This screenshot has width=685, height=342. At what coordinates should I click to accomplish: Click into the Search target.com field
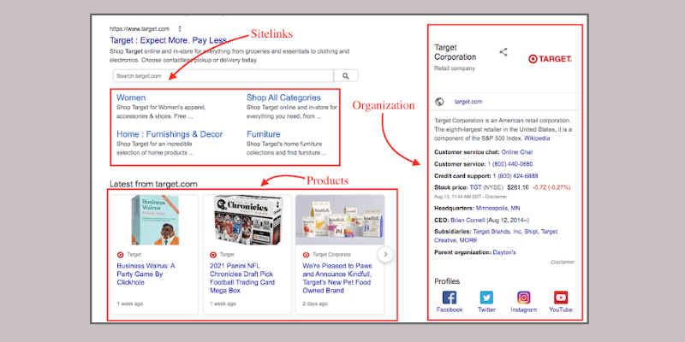click(223, 76)
